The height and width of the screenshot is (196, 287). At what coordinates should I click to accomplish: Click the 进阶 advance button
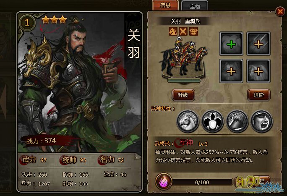click(258, 95)
